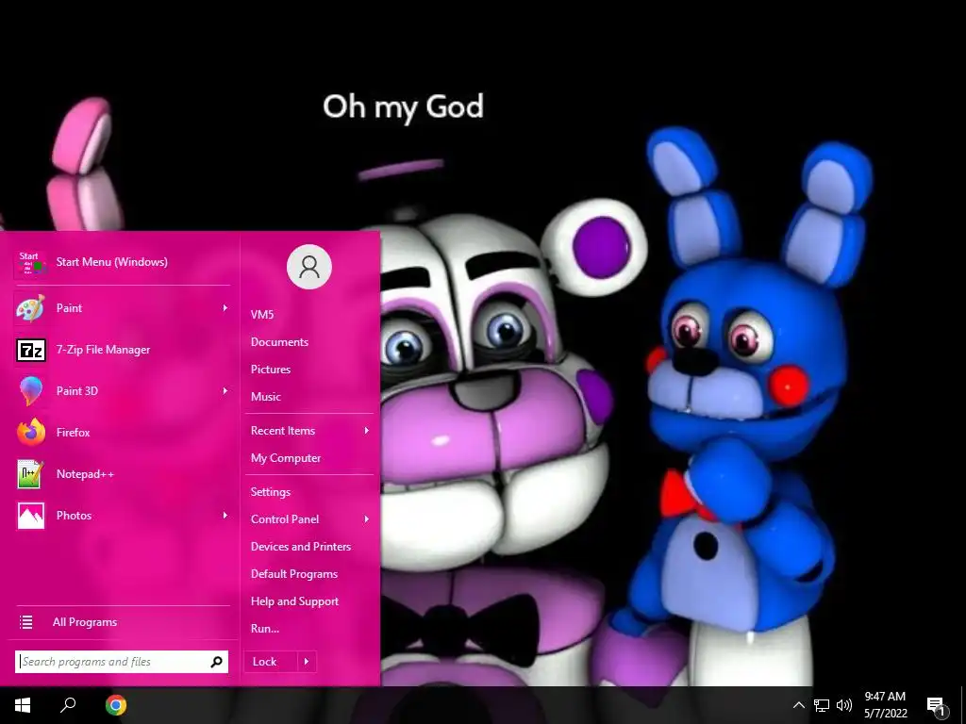Image resolution: width=966 pixels, height=724 pixels.
Task: Open taskbar search magnifier
Action: pos(68,704)
